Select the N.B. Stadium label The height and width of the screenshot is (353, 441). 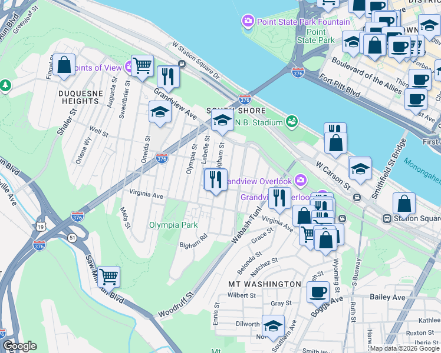tap(259, 122)
